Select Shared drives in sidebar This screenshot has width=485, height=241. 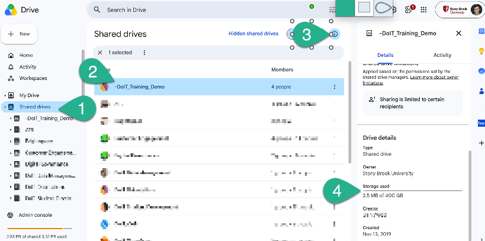[34, 107]
